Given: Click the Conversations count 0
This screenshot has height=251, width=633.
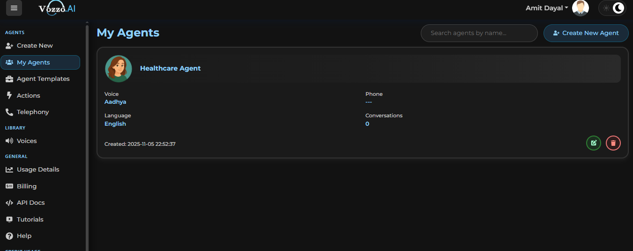Looking at the screenshot, I should (367, 124).
